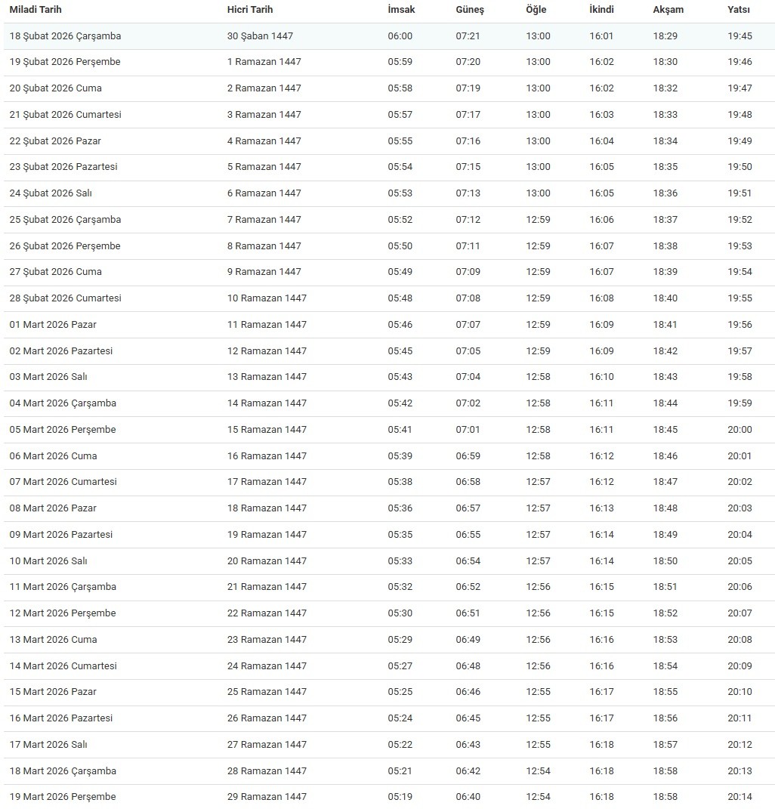This screenshot has width=775, height=809.
Task: Click İmsak time 06:00 in the first row
Action: click(x=400, y=36)
